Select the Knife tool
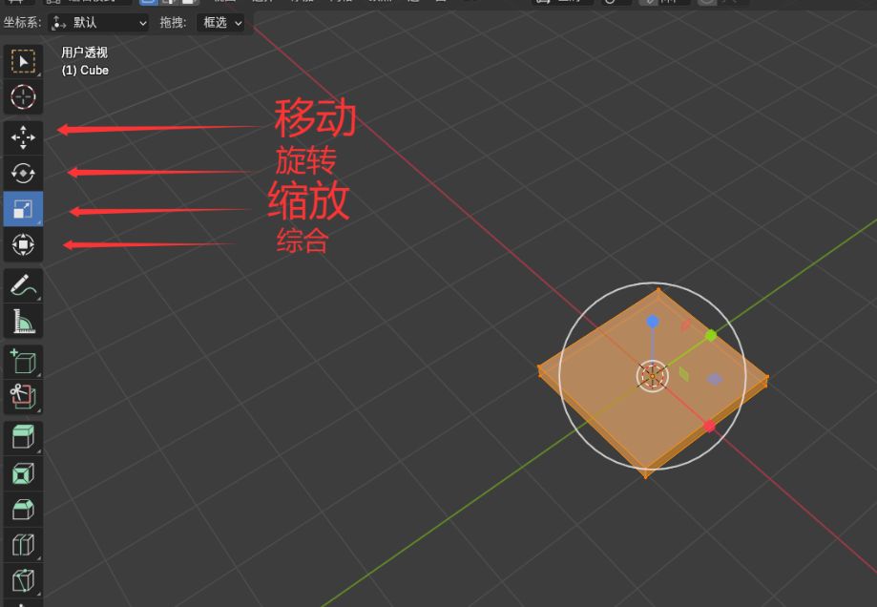Viewport: 877px width, 607px height. 23,579
